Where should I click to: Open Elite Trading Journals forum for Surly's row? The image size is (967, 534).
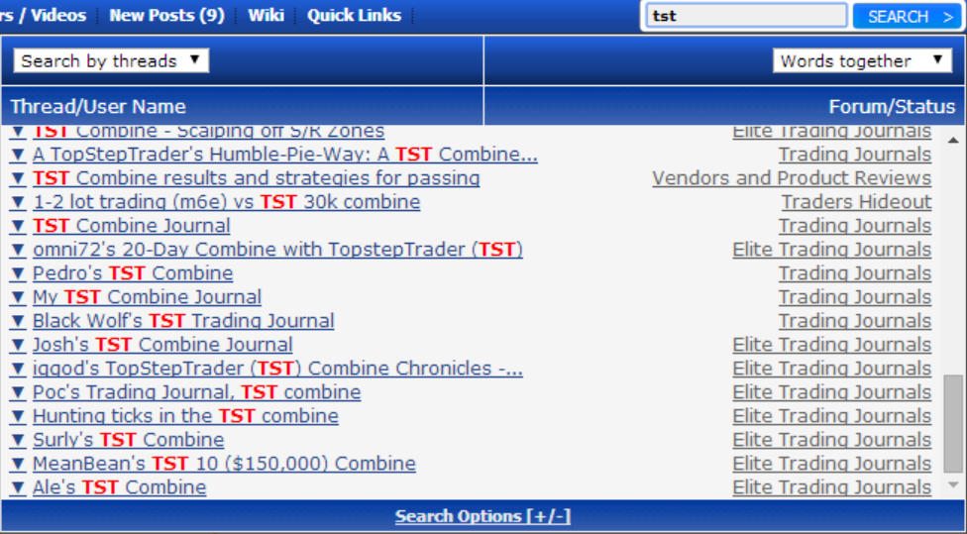pos(832,440)
